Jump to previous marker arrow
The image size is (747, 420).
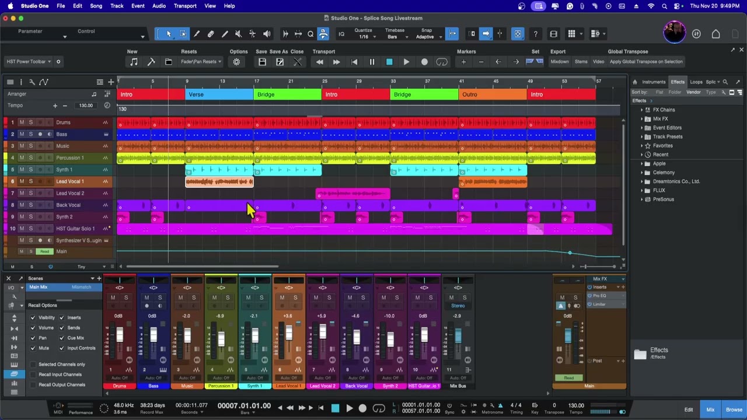click(498, 62)
